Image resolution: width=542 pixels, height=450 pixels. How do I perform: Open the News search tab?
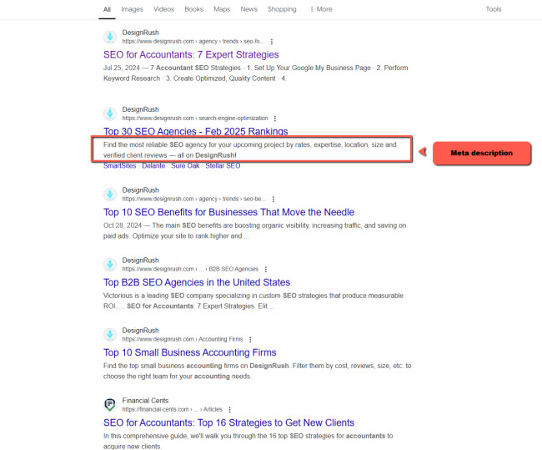click(248, 9)
